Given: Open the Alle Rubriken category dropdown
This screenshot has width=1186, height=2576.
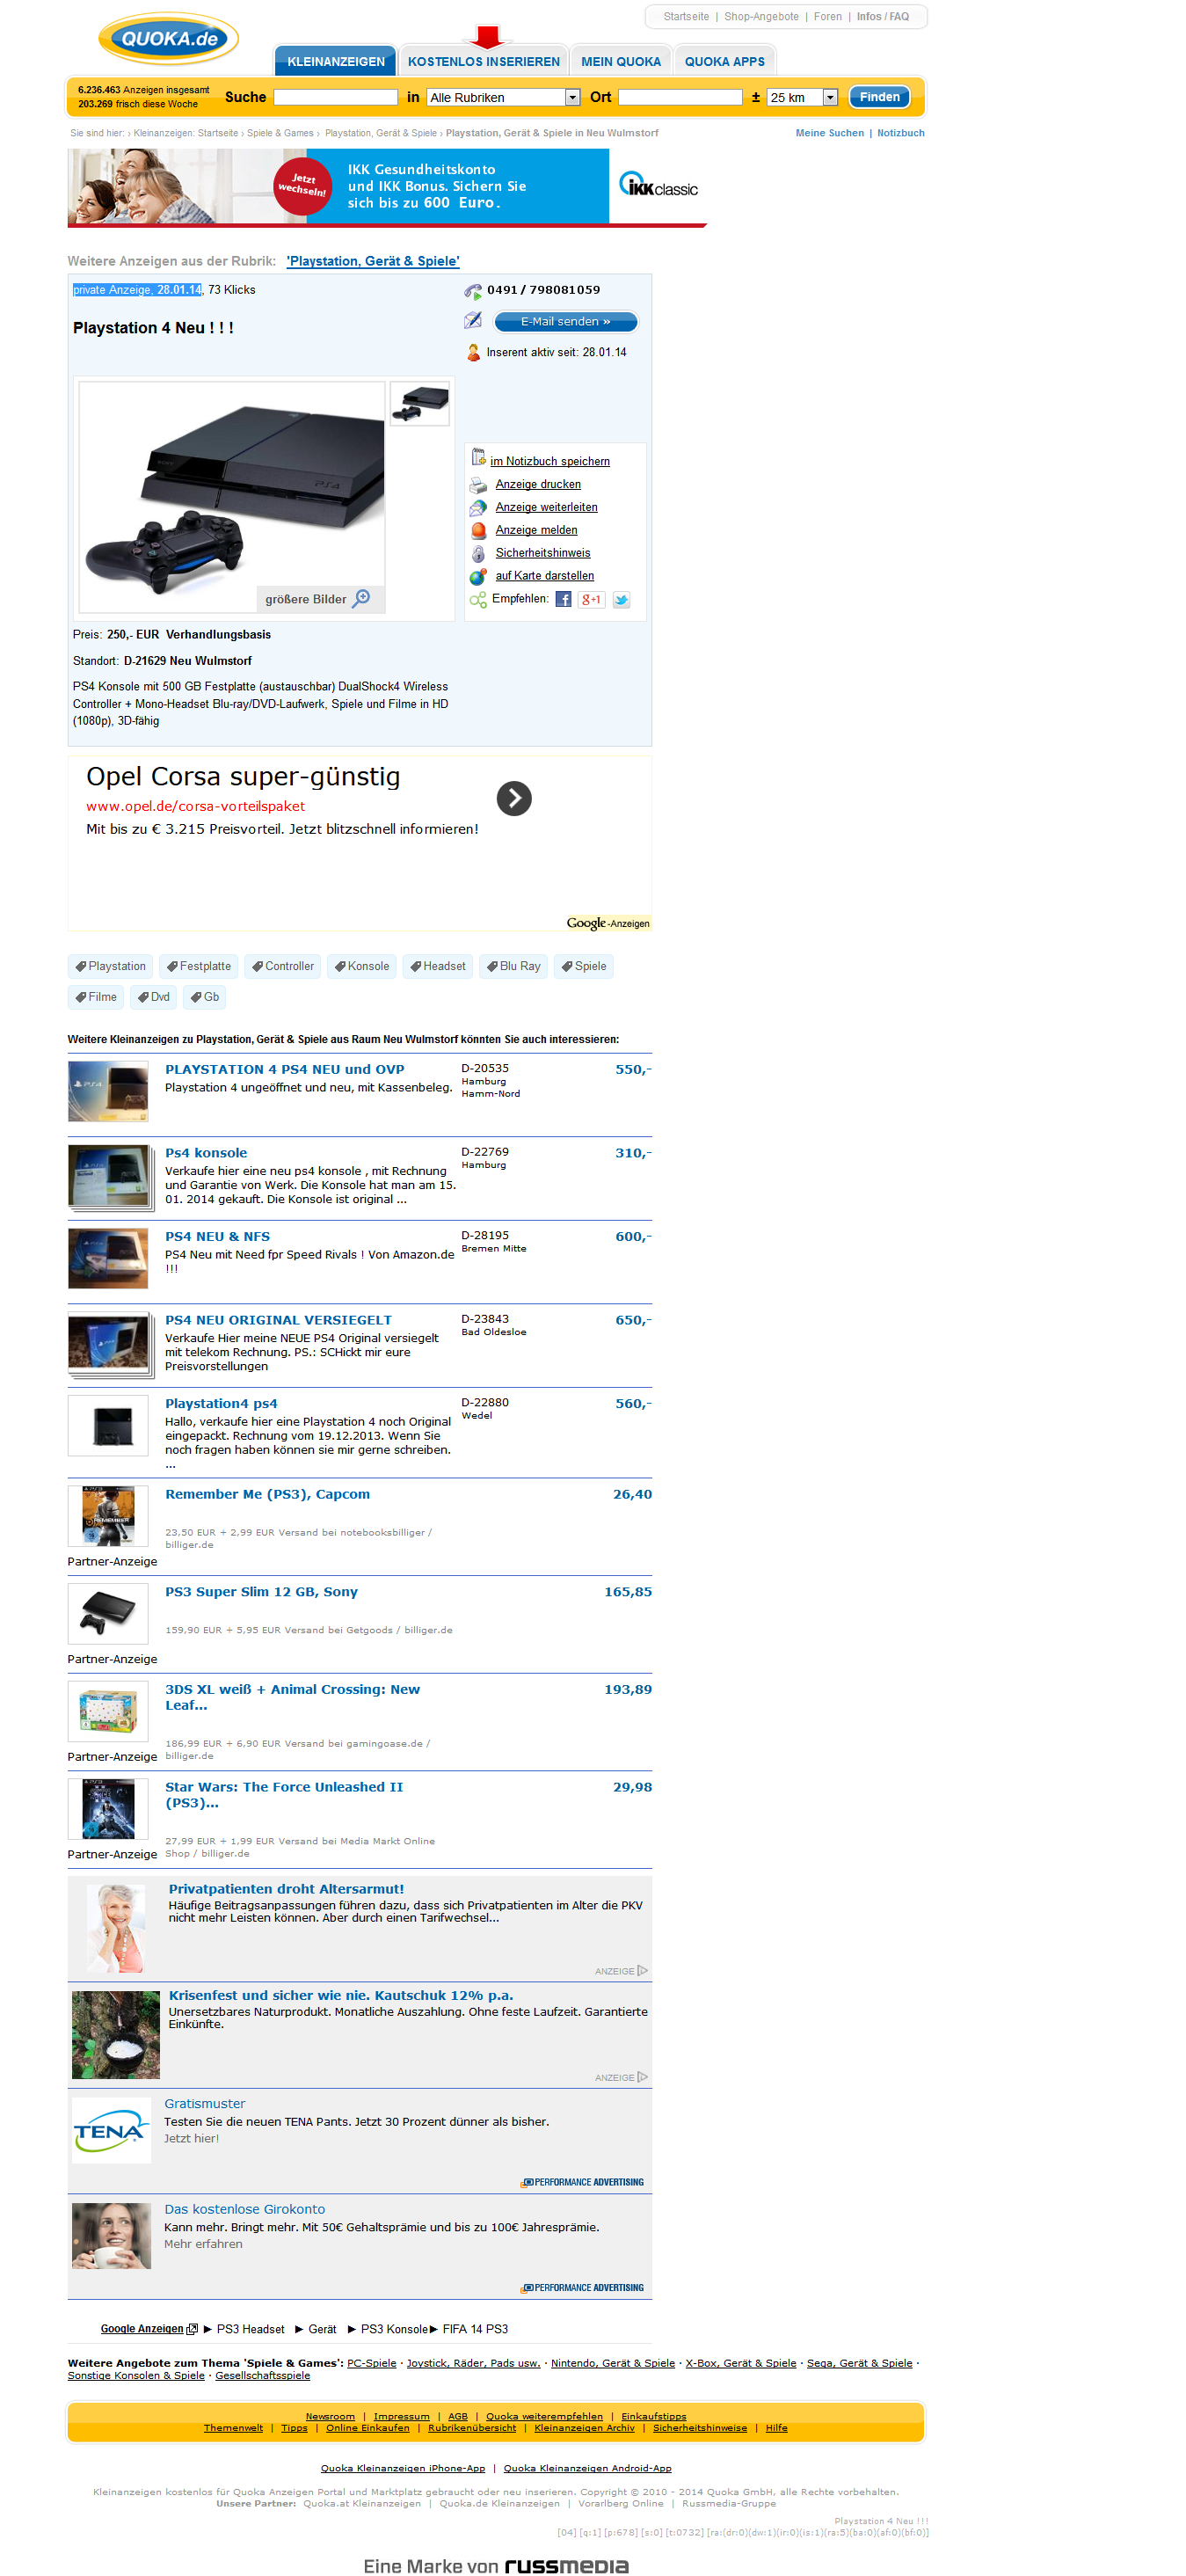Looking at the screenshot, I should [x=503, y=97].
